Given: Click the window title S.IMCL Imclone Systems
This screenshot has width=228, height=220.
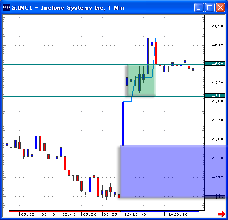Looking at the screenshot, I should pos(68,8).
